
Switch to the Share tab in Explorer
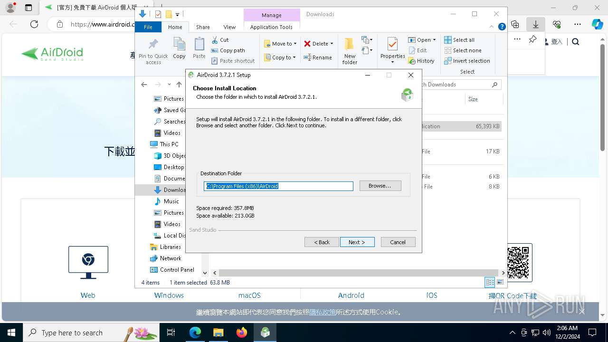tap(203, 27)
